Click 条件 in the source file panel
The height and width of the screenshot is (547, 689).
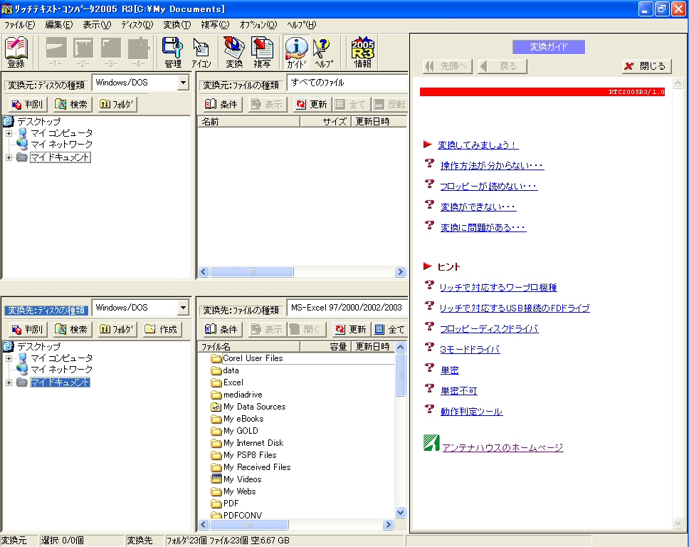click(222, 104)
